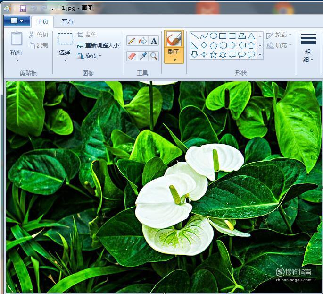The image size is (323, 294).
Task: Click the Save icon in title bar
Action: pos(23,8)
